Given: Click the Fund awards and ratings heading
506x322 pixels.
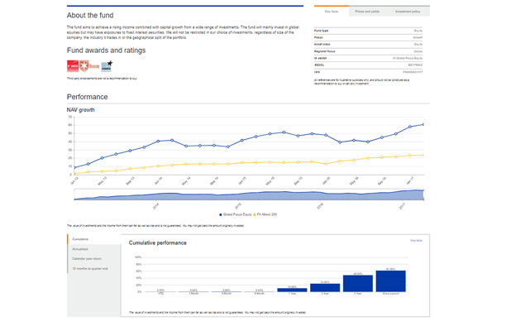Looking at the screenshot, I should [x=106, y=50].
